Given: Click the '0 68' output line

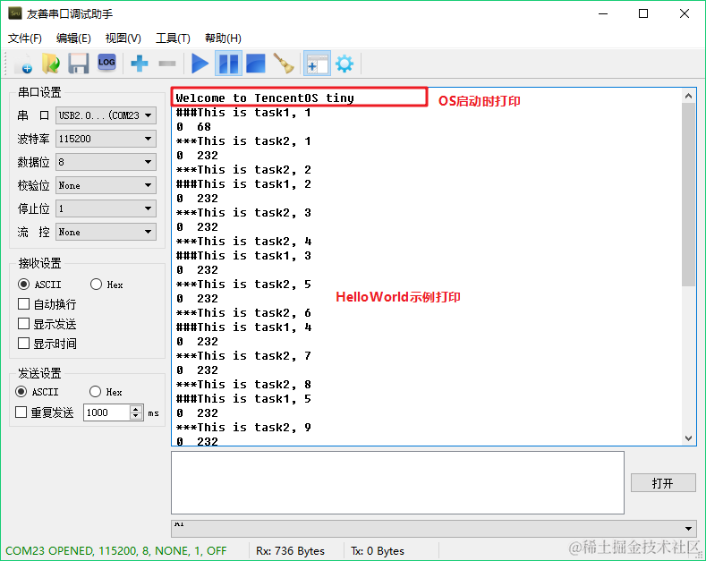Looking at the screenshot, I should (193, 127).
